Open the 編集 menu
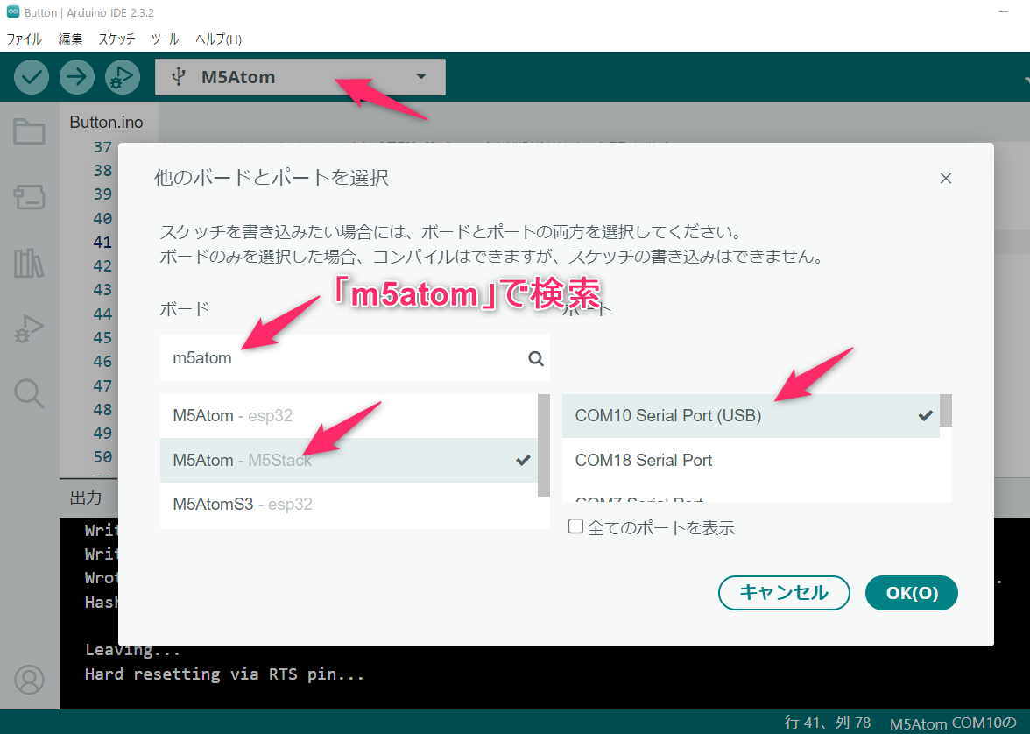1030x734 pixels. (70, 39)
